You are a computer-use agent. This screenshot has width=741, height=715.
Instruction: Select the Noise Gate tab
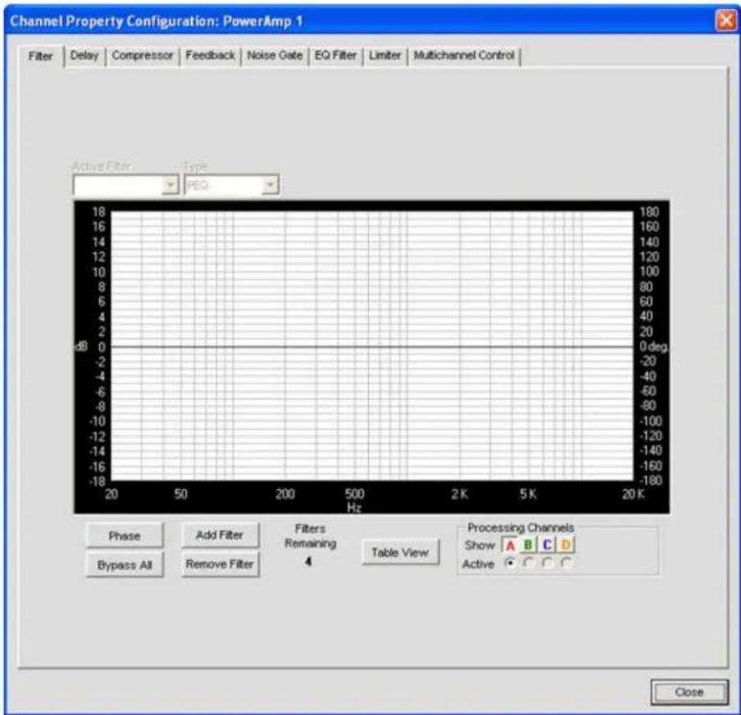pyautogui.click(x=275, y=56)
